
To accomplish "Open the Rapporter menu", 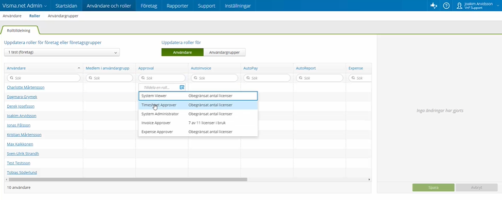I will [177, 6].
